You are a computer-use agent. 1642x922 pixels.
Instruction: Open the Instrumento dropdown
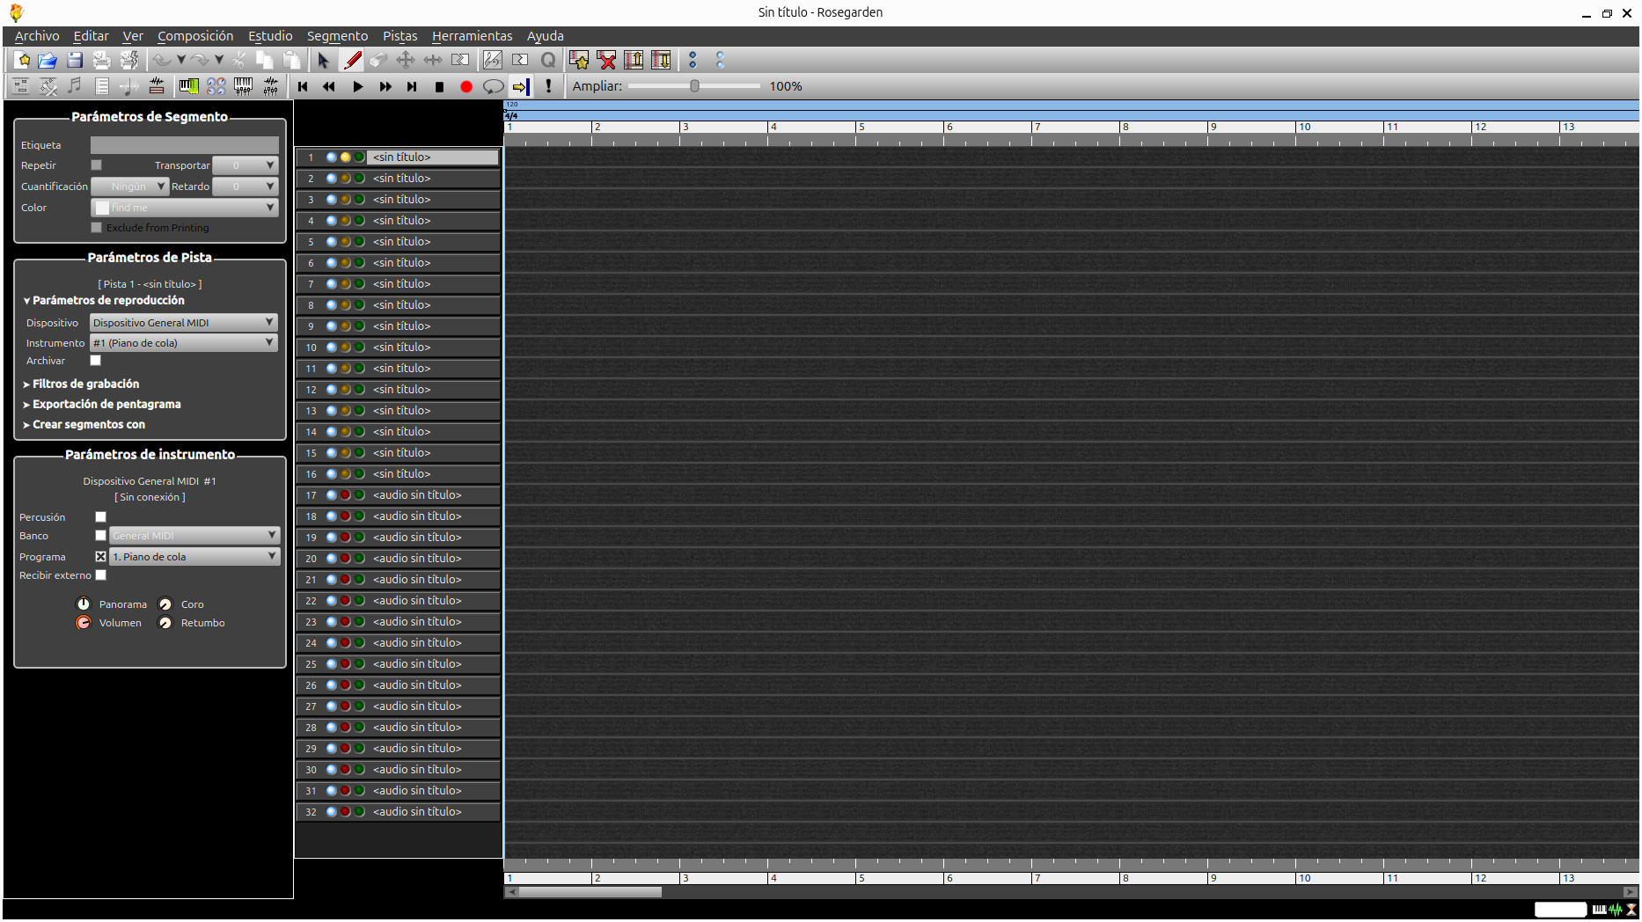tap(184, 343)
